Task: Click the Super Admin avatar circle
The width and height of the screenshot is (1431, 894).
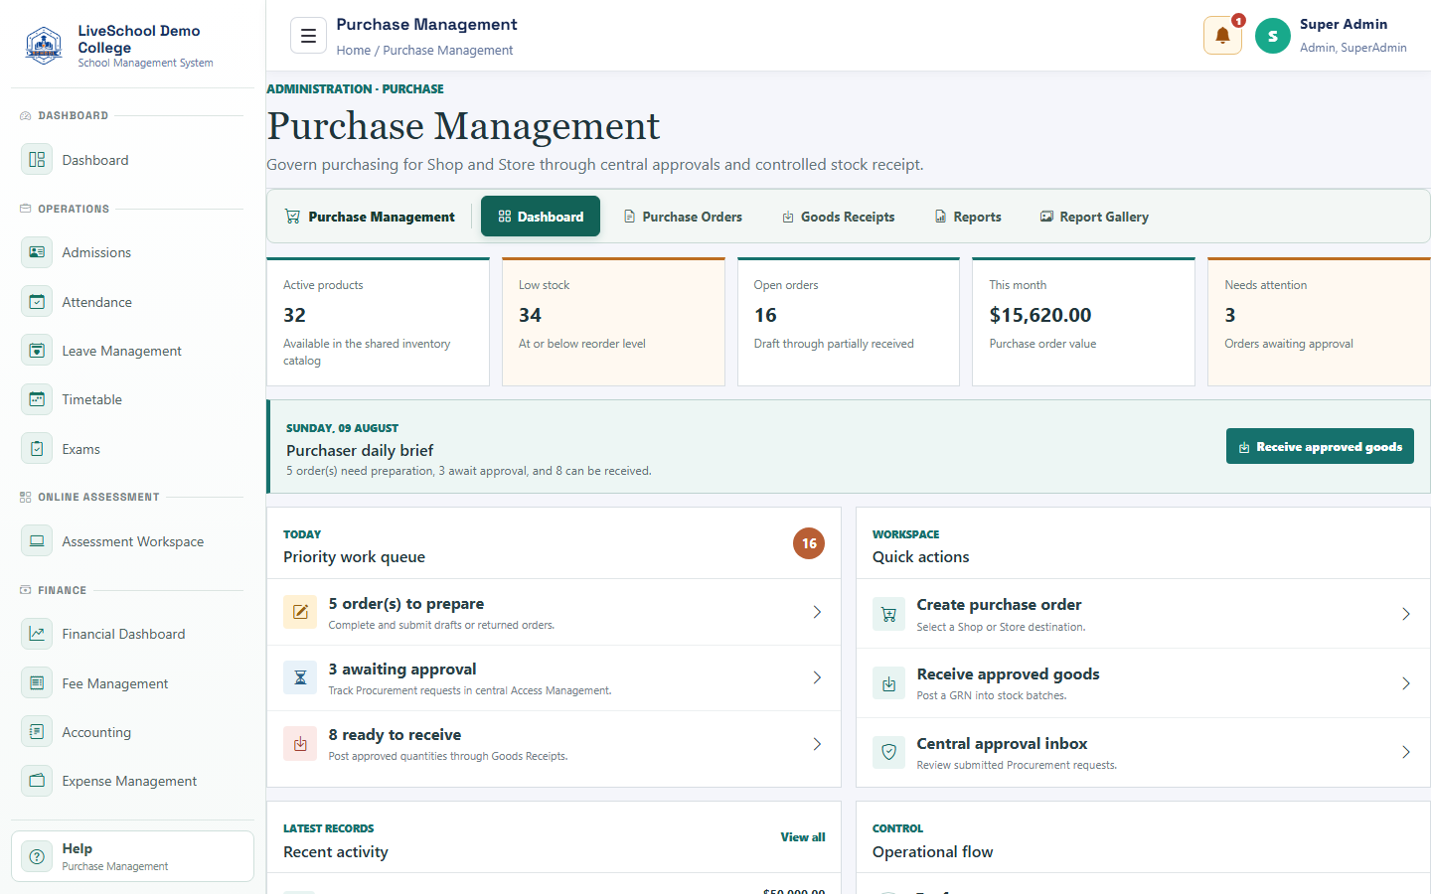Action: click(1272, 36)
